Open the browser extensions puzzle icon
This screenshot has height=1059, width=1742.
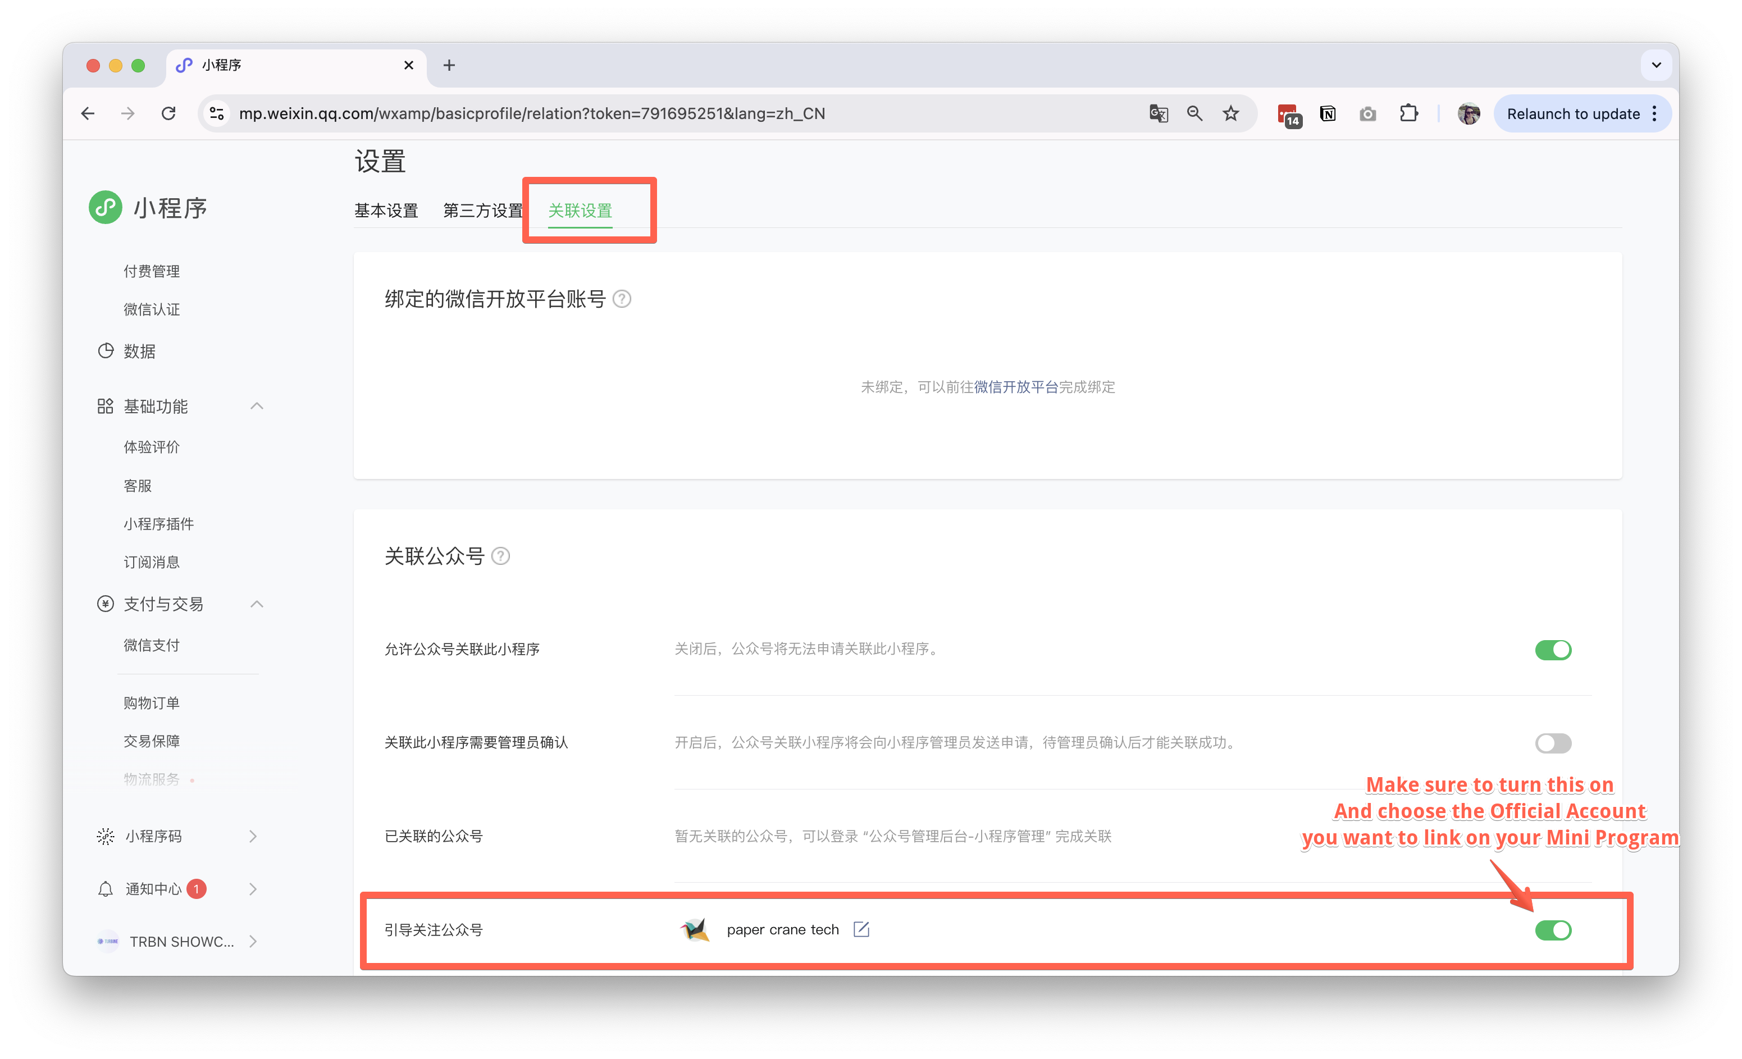(1408, 114)
